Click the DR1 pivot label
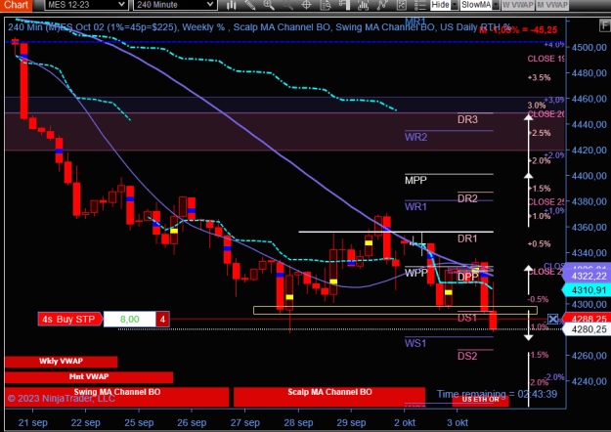 point(467,238)
